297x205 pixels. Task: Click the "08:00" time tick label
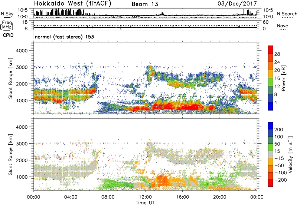coord(108,197)
